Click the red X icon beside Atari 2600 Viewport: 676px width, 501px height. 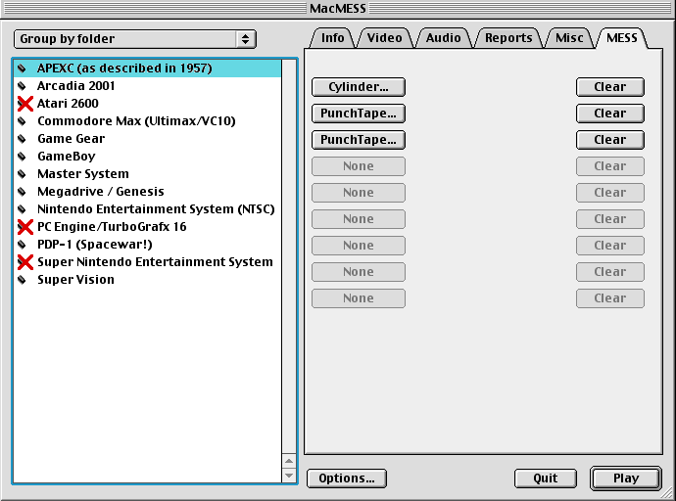coord(25,104)
